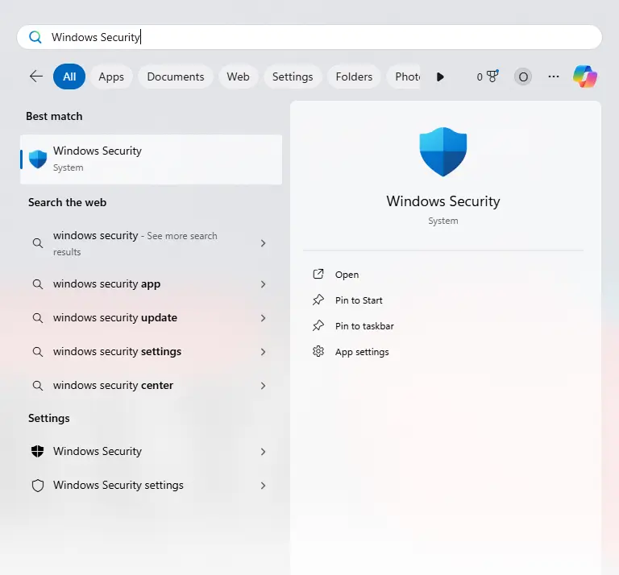
Task: Select the Windows Security best match result
Action: pyautogui.click(x=152, y=159)
